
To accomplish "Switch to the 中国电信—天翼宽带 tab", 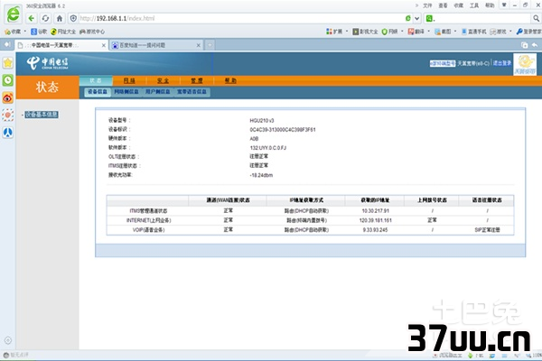I will [x=61, y=45].
